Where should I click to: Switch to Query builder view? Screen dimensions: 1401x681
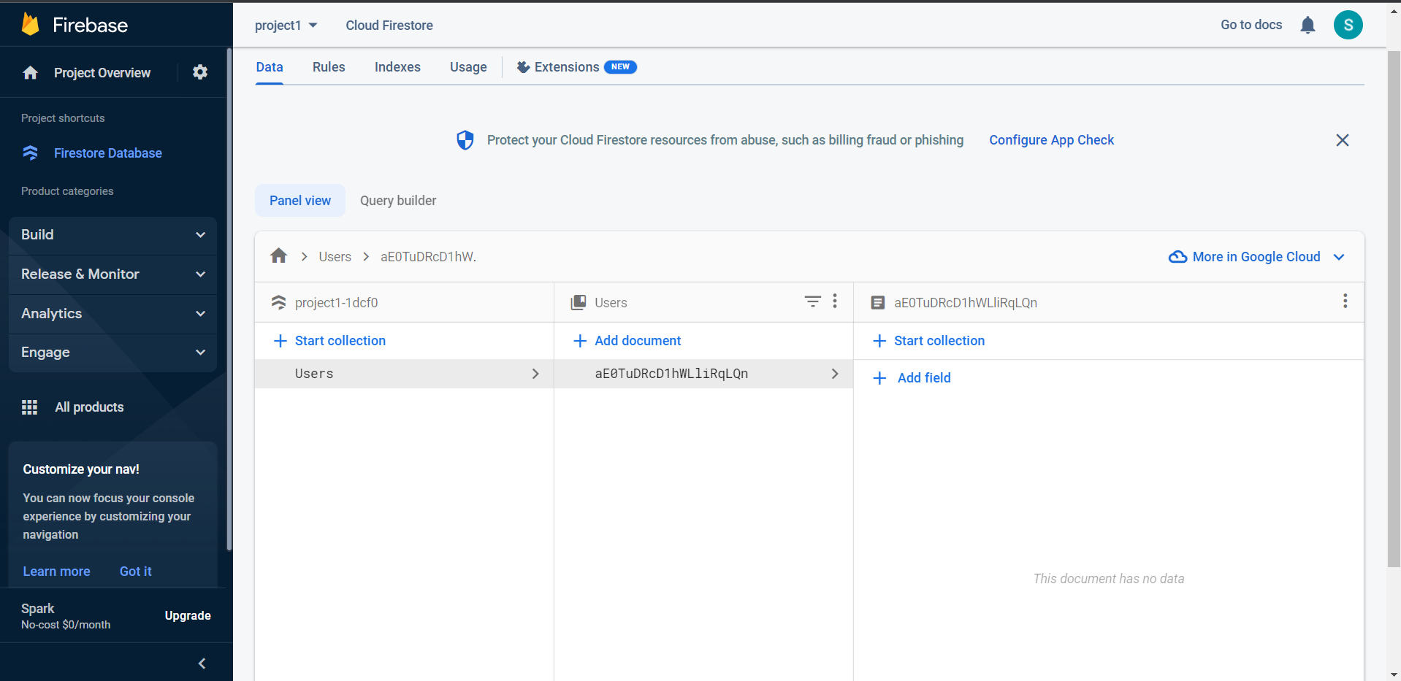(398, 201)
